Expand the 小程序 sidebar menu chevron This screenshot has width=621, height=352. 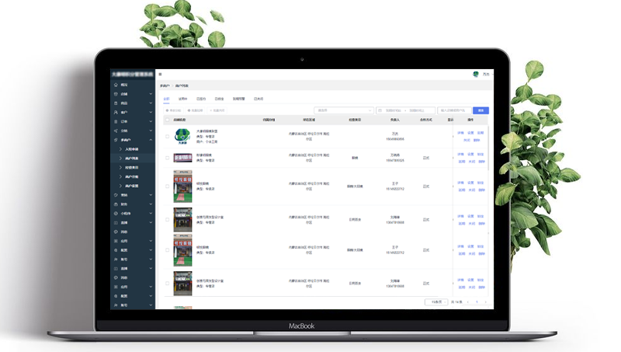pos(151,213)
